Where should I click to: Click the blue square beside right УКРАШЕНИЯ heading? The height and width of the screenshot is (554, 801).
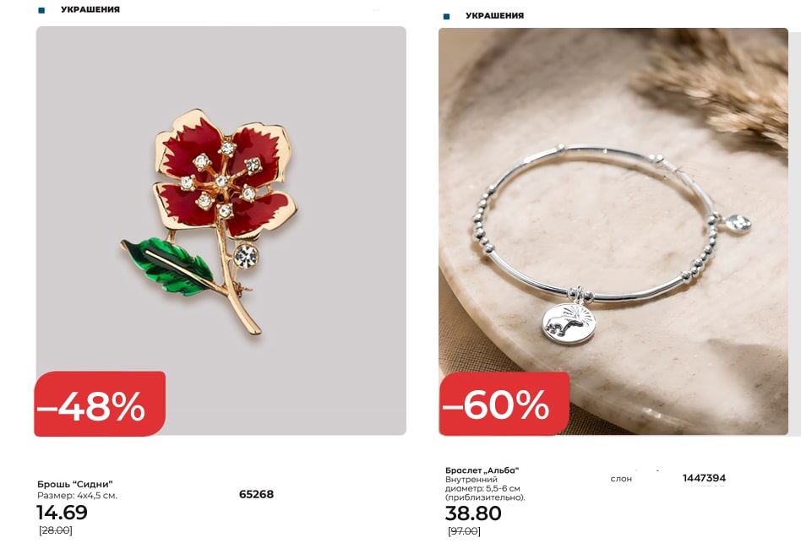click(446, 16)
